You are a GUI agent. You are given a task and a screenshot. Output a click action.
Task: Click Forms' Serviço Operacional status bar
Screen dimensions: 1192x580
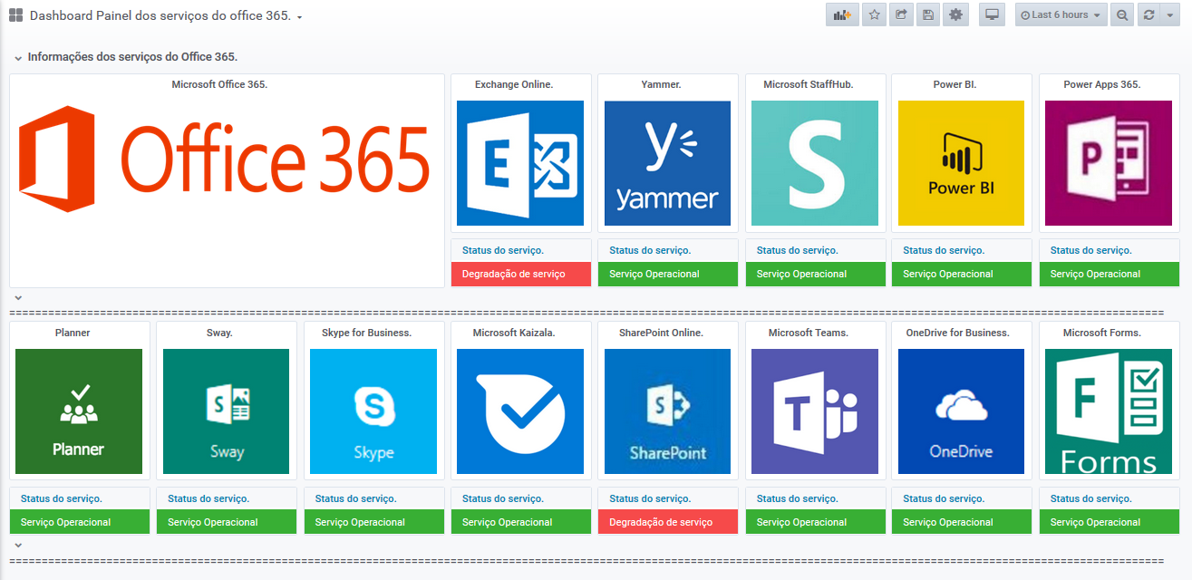[1110, 522]
